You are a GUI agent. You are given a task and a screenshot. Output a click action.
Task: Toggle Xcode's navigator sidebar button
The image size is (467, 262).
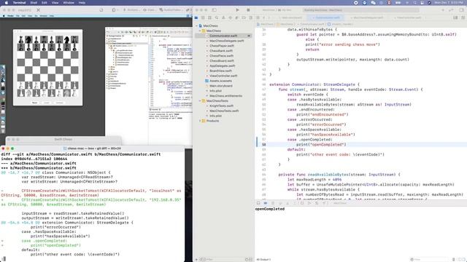coord(214,10)
